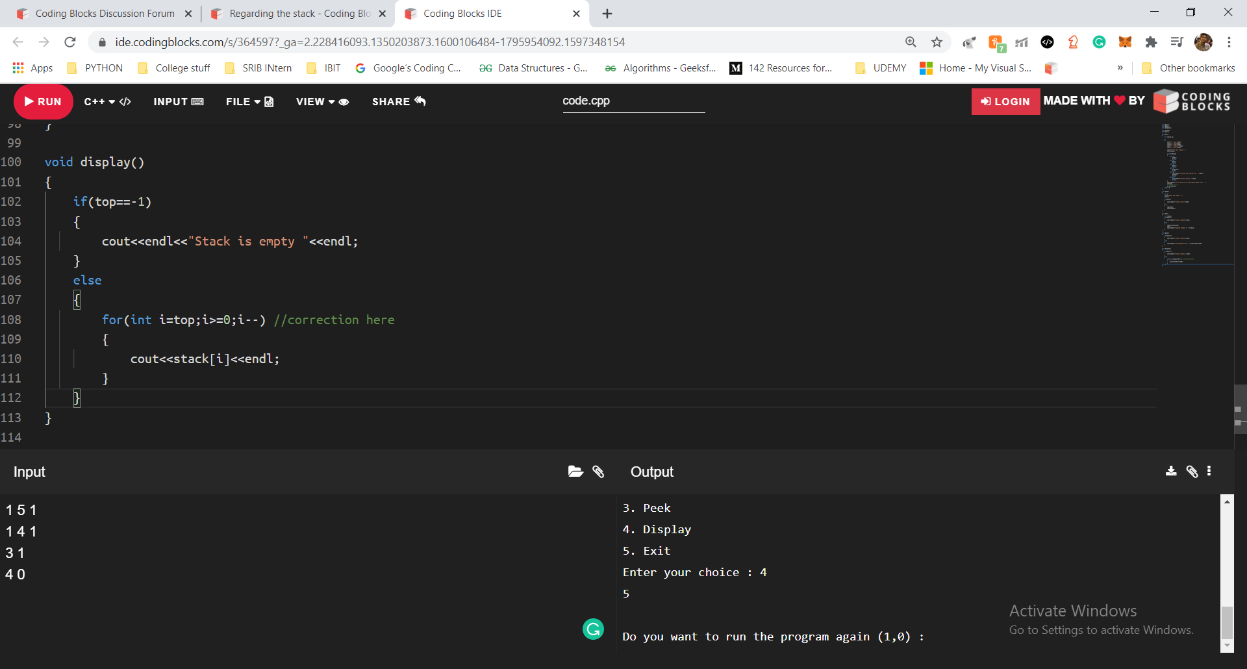Click paperclip icon in Input panel

598,472
